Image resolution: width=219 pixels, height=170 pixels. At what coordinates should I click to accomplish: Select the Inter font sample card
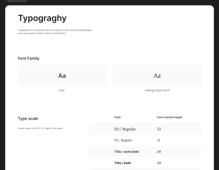62,76
